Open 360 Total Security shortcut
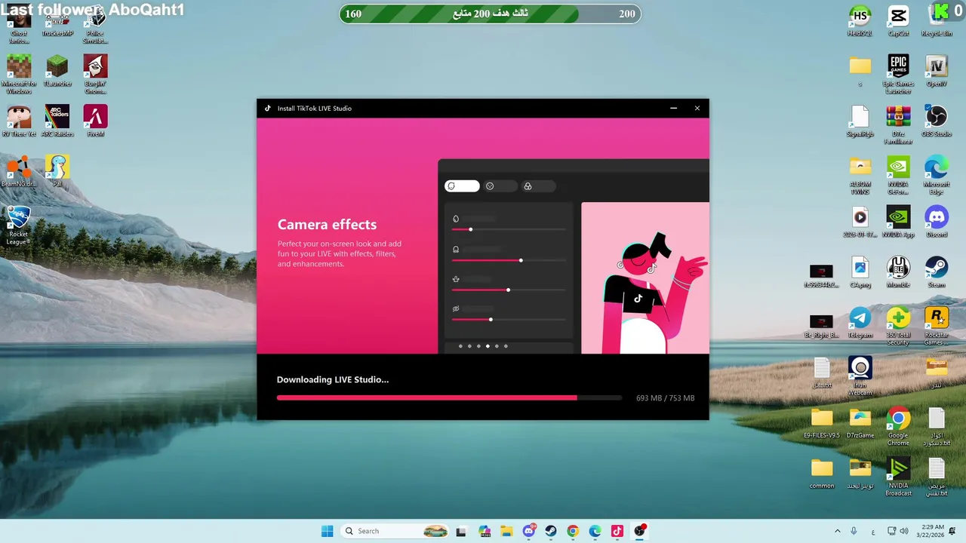This screenshot has height=543, width=966. [898, 326]
